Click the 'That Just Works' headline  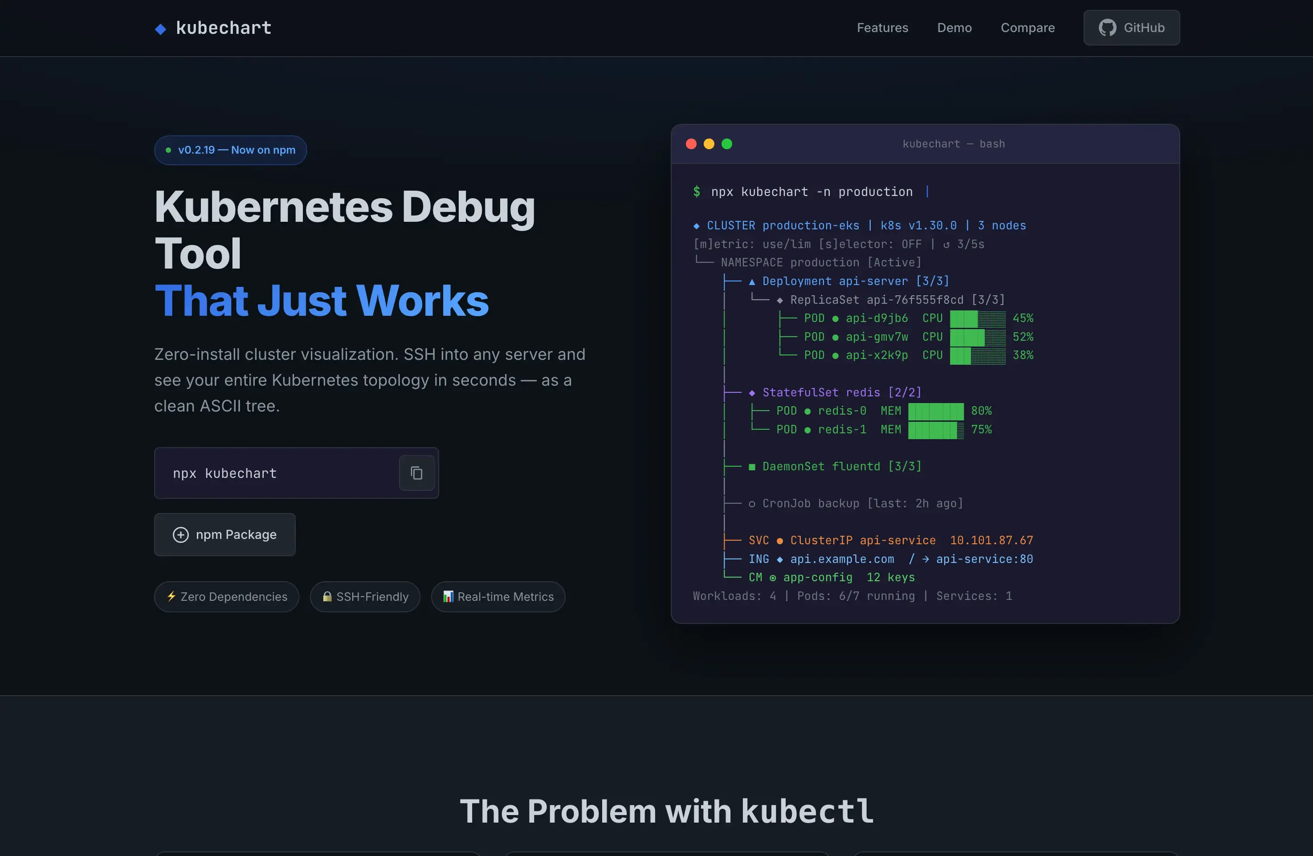[322, 301]
